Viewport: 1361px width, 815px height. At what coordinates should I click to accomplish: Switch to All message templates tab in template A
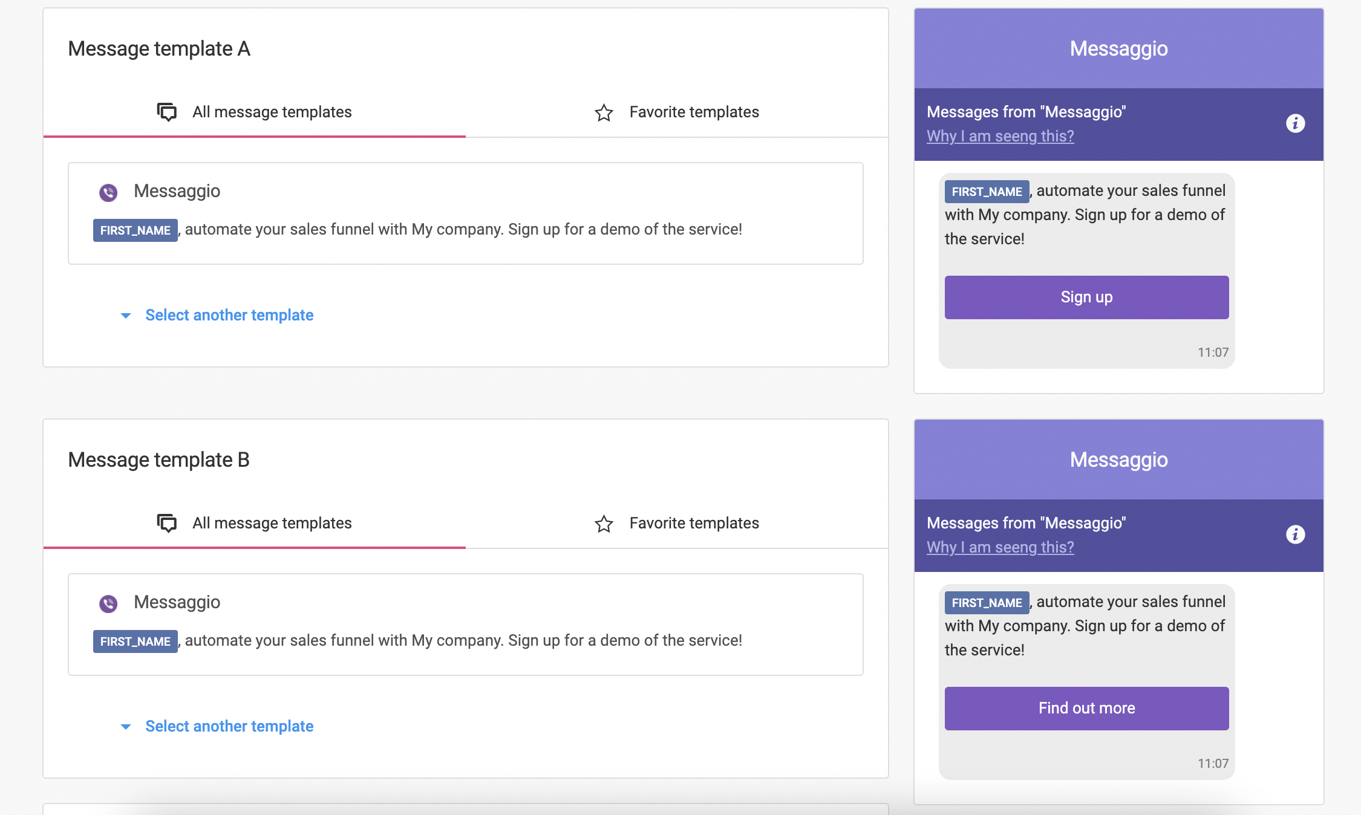[x=255, y=112]
